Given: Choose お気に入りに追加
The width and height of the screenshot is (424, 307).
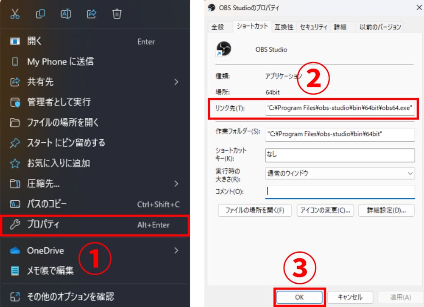Looking at the screenshot, I should point(95,163).
